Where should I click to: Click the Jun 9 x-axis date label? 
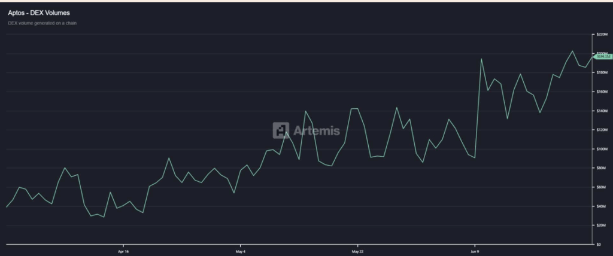click(474, 251)
